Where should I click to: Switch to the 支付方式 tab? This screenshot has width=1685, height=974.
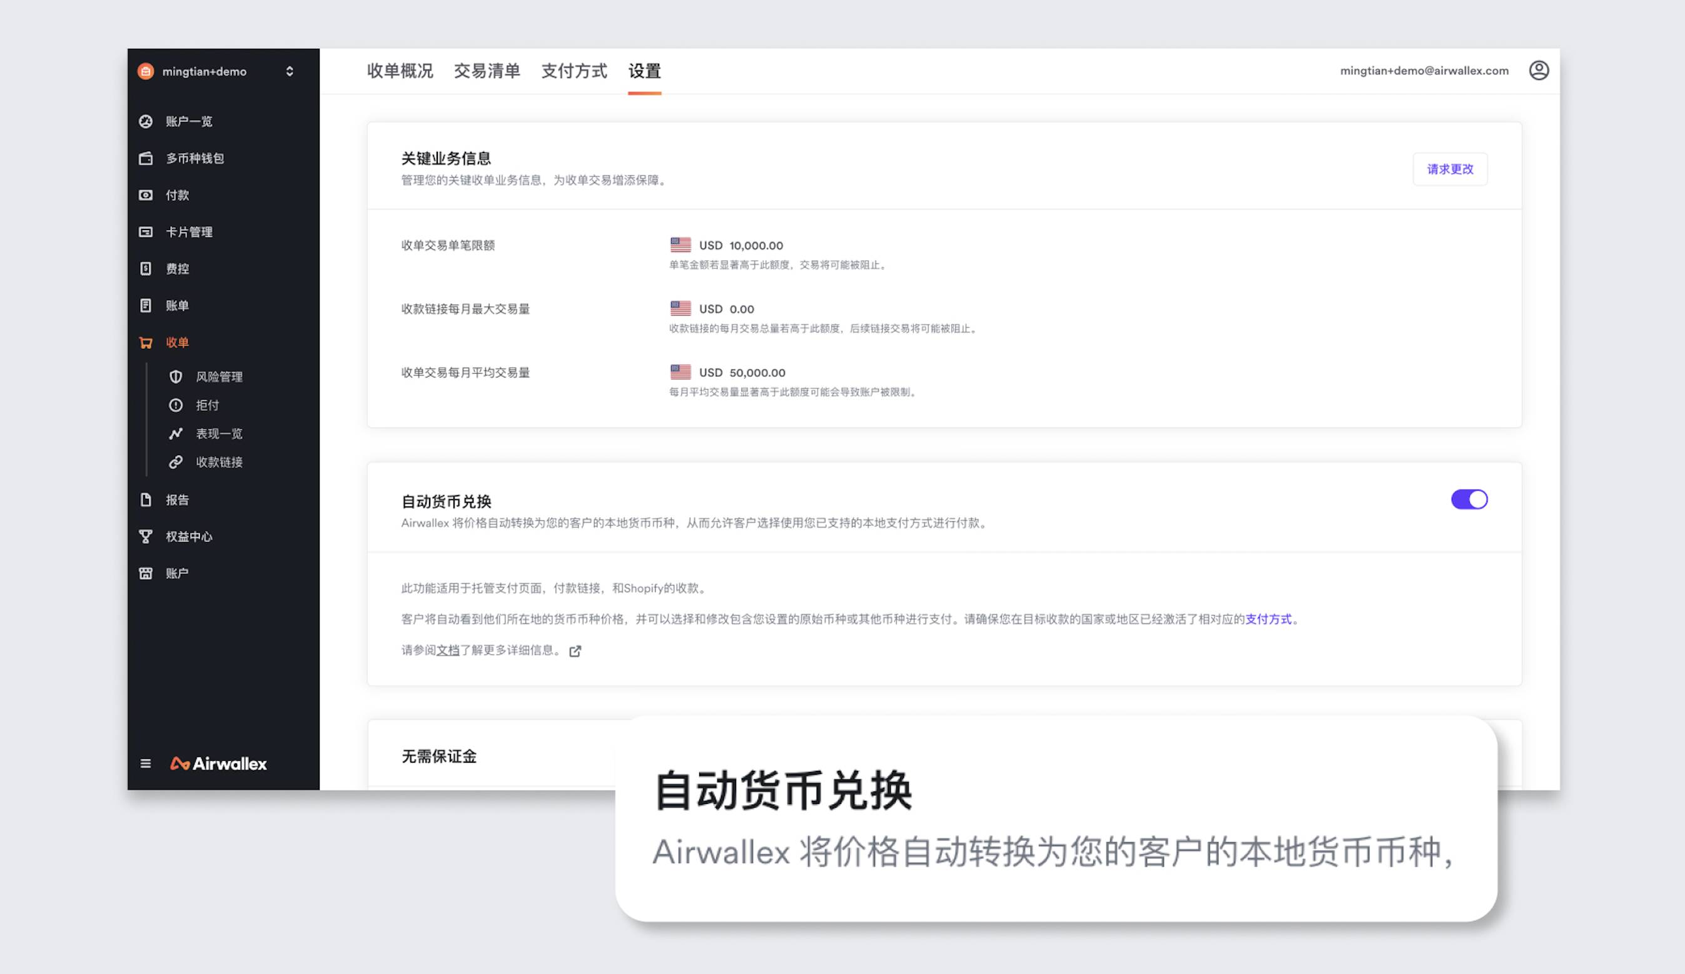574,71
